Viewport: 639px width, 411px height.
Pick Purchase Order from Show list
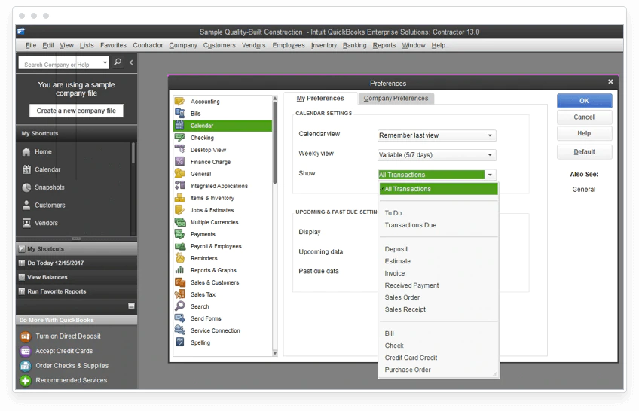408,370
